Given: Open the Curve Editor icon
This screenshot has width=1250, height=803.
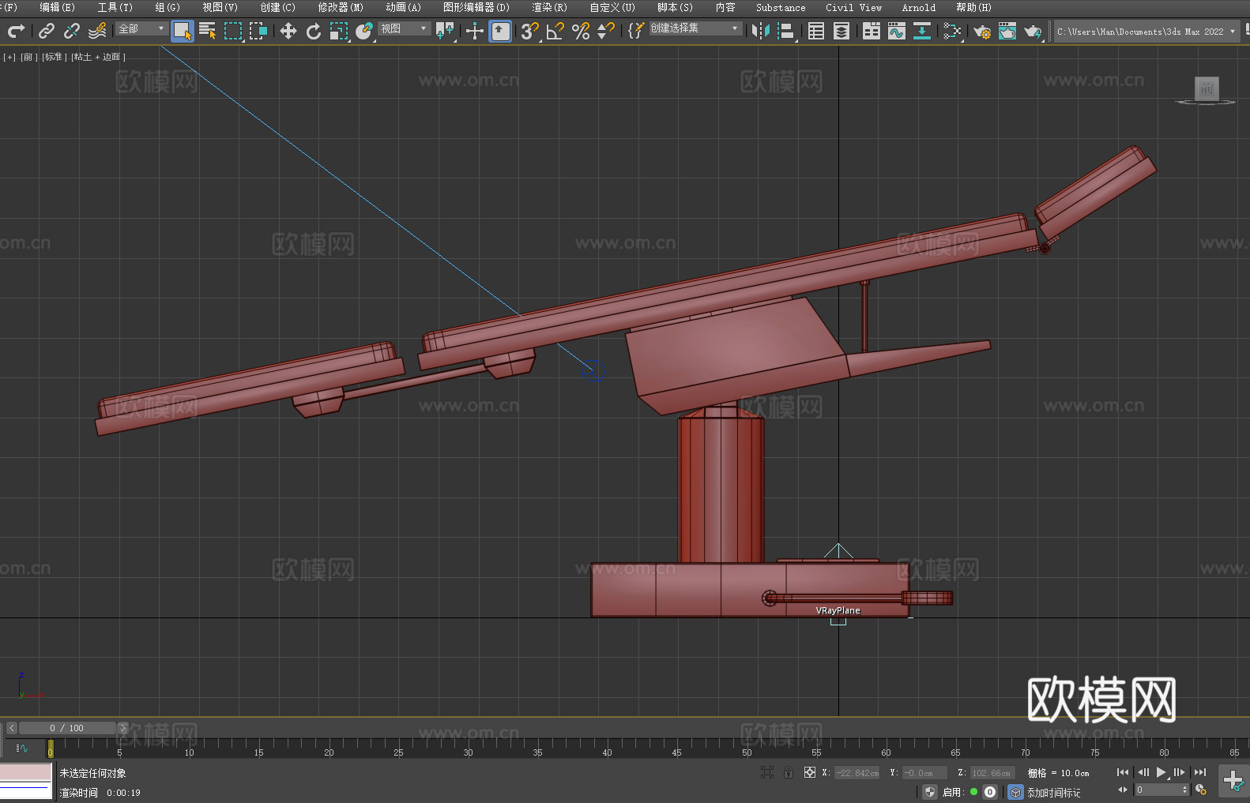Looking at the screenshot, I should 896,31.
